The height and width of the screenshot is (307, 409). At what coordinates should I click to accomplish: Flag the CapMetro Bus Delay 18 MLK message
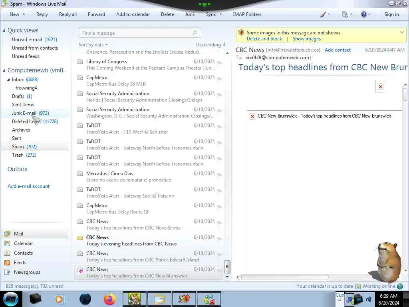220,79
